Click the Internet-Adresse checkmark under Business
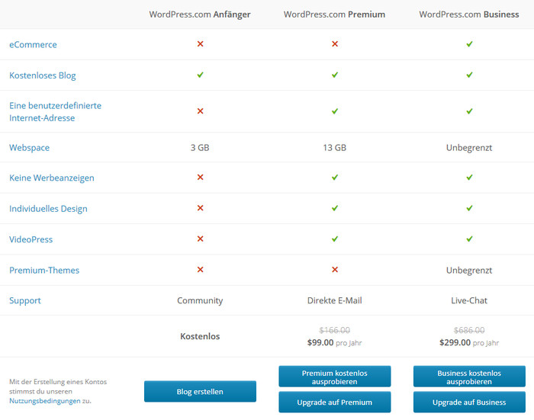534x420 pixels. point(469,111)
